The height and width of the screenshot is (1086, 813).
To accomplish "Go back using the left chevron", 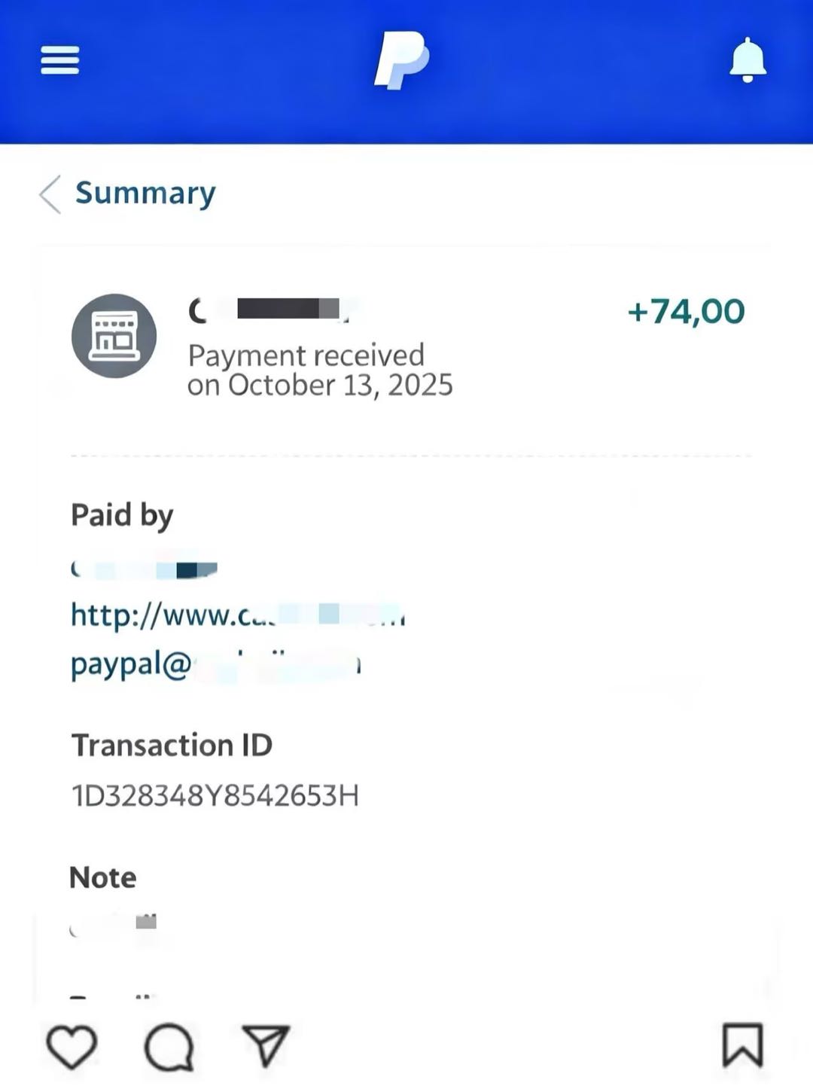I will click(50, 194).
